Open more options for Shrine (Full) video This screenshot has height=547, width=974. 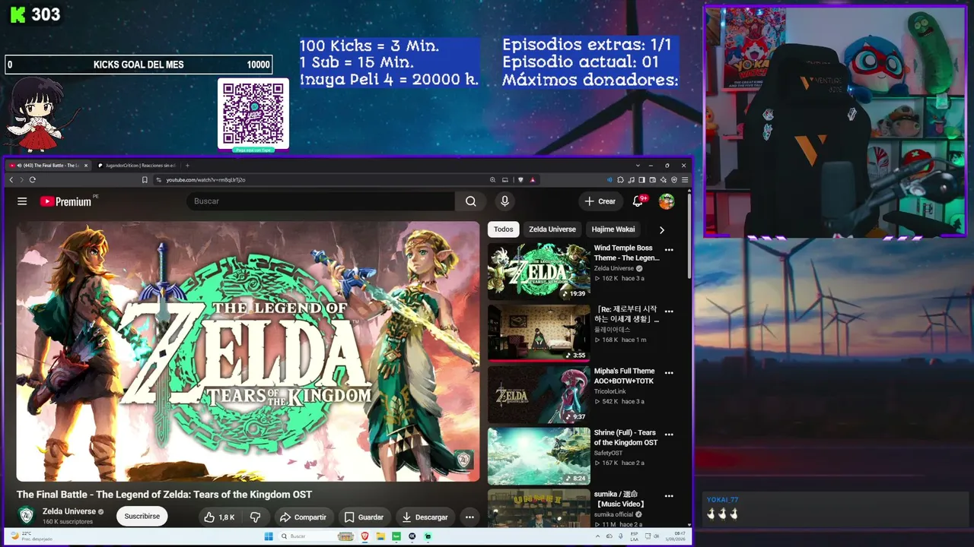coord(669,435)
